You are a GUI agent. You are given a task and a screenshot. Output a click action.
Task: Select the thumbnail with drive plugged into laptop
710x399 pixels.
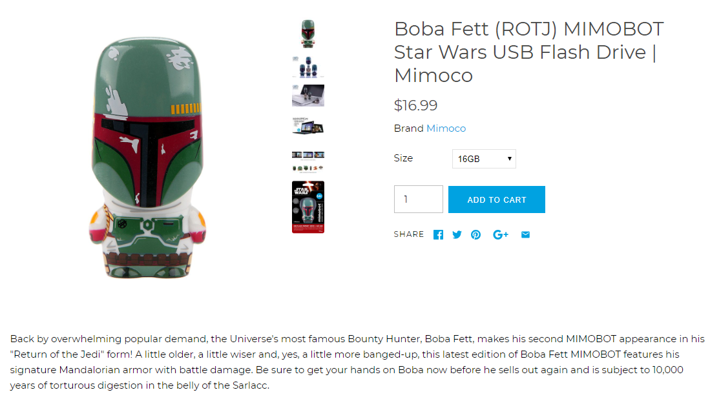308,96
